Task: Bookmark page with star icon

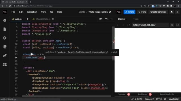Action: click(x=149, y=6)
